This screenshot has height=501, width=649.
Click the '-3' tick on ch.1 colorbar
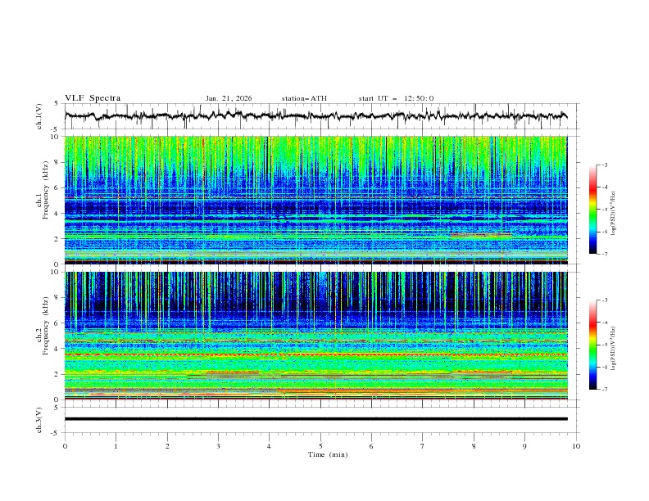[604, 165]
